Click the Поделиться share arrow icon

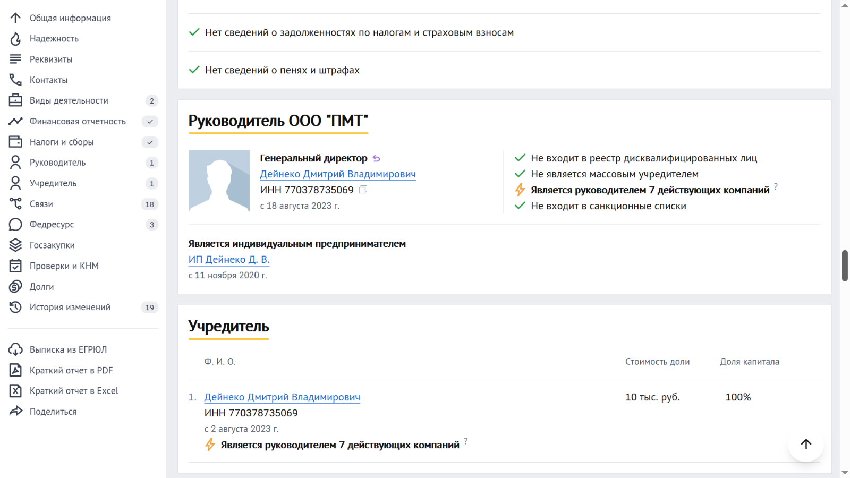coord(15,411)
